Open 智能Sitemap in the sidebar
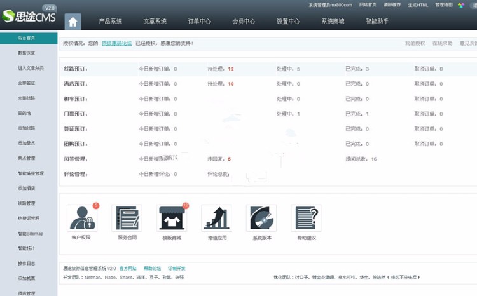 [x=31, y=233]
